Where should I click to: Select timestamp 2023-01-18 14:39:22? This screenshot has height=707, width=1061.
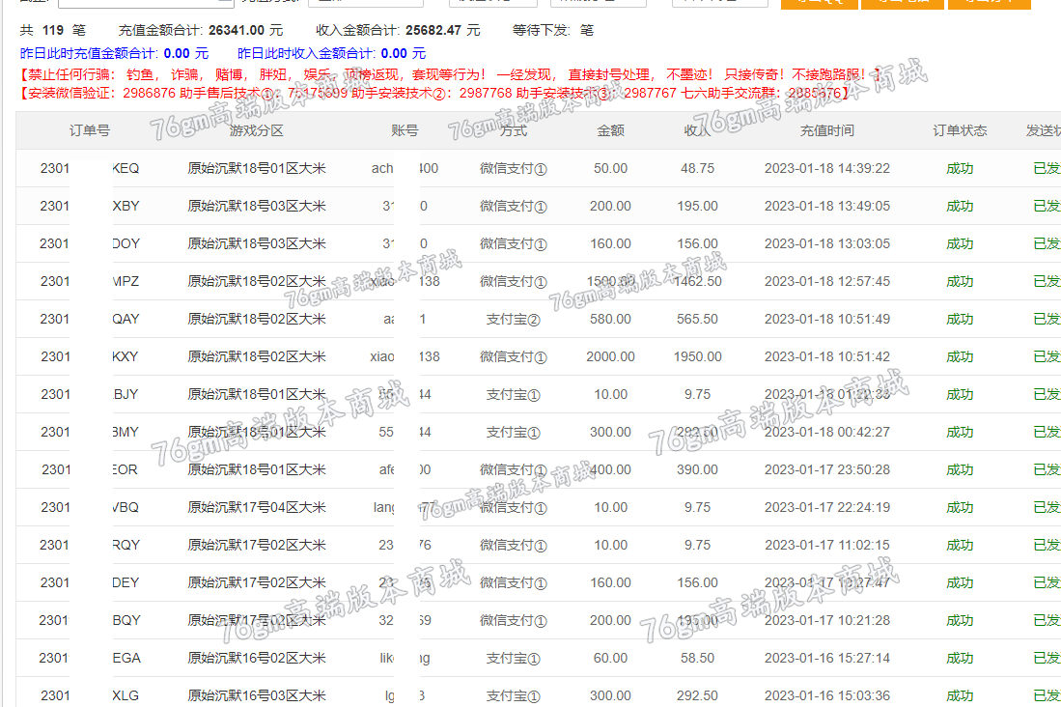pos(826,169)
